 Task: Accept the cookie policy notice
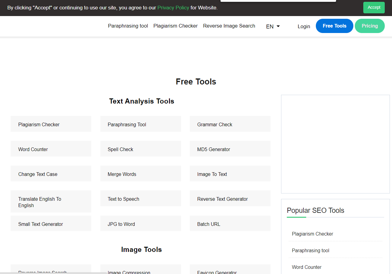374,7
